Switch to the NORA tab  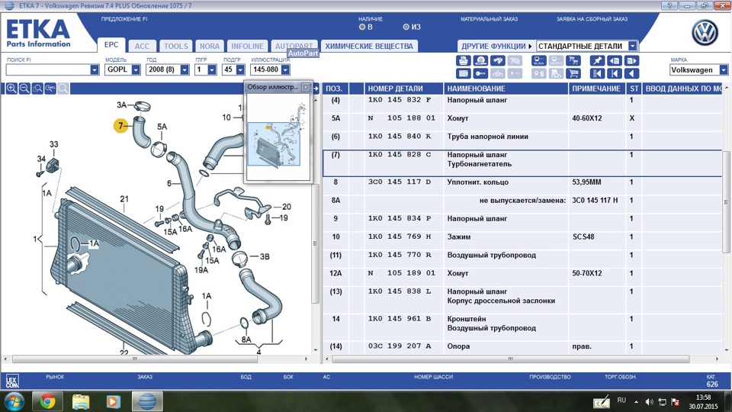[209, 46]
